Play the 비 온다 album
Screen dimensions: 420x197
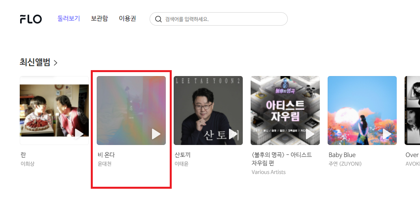156,134
